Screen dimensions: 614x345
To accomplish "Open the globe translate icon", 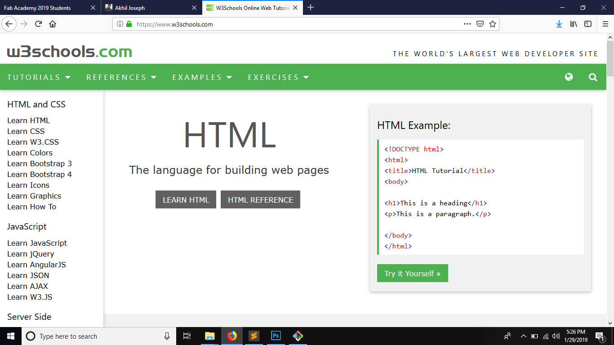I will pyautogui.click(x=569, y=77).
